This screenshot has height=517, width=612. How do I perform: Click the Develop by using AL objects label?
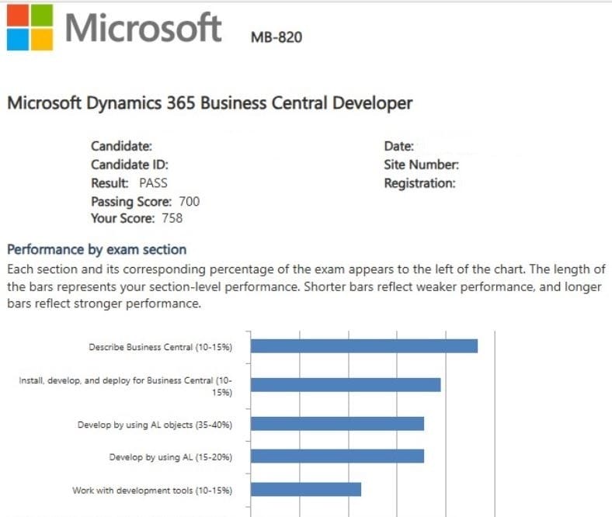tap(155, 425)
